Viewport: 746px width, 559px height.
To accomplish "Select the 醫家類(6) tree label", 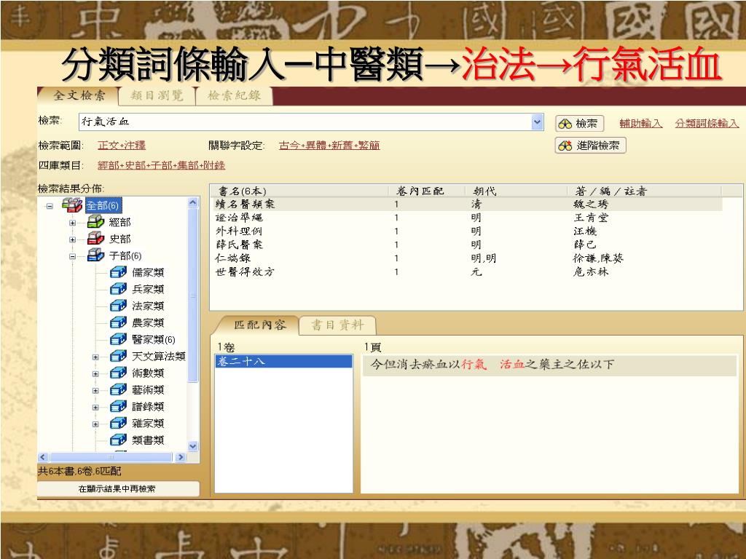I will pyautogui.click(x=153, y=339).
